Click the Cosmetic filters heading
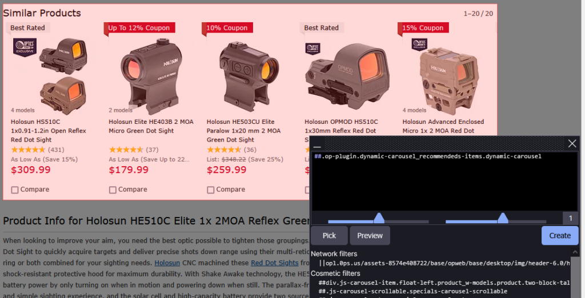 (335, 273)
